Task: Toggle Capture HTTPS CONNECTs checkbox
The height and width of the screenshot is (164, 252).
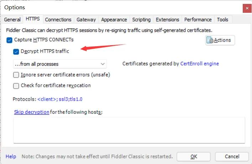Action: (9, 40)
